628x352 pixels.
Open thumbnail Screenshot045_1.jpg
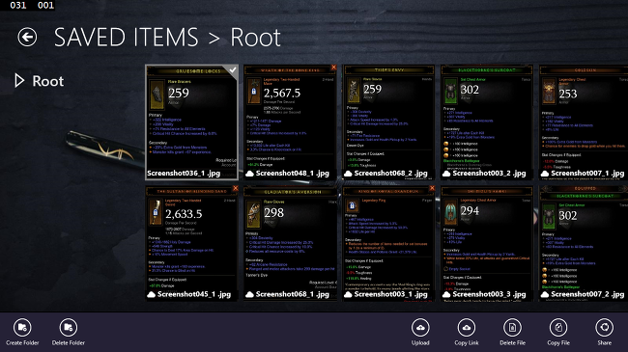click(x=192, y=243)
